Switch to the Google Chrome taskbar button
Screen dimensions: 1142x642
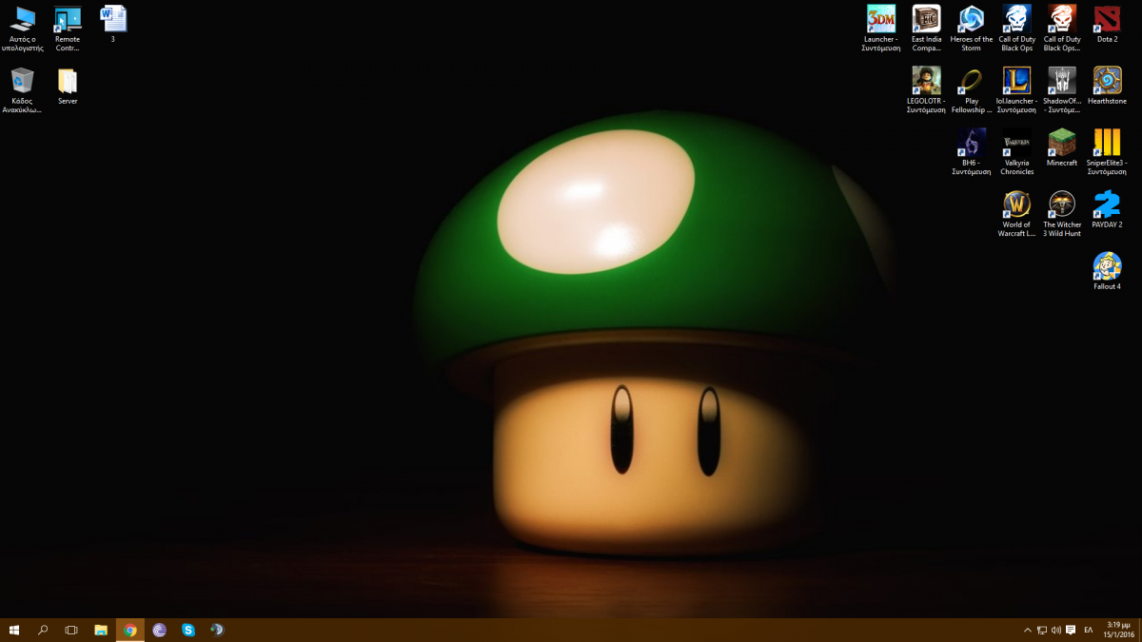click(x=130, y=630)
